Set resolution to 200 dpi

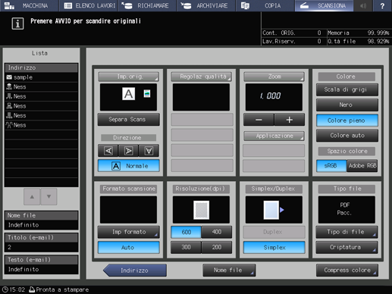217,248
